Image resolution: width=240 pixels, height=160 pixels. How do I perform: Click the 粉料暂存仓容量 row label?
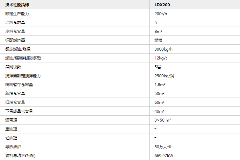[x=19, y=84]
